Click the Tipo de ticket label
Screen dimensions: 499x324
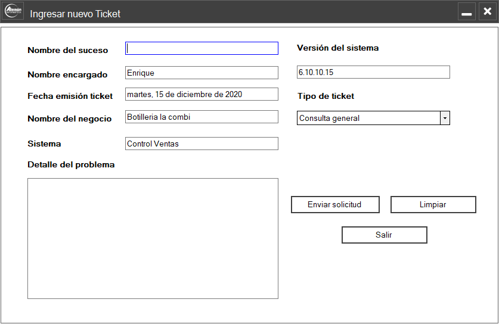click(x=326, y=96)
